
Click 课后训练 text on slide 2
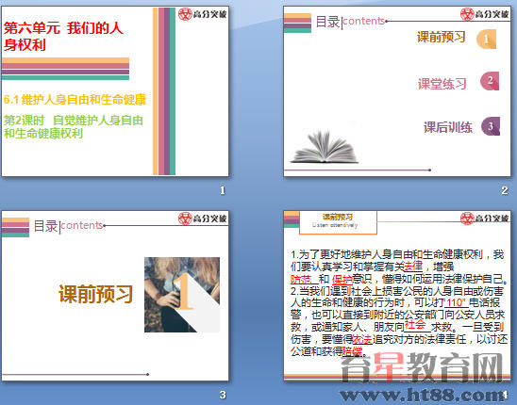pos(448,127)
